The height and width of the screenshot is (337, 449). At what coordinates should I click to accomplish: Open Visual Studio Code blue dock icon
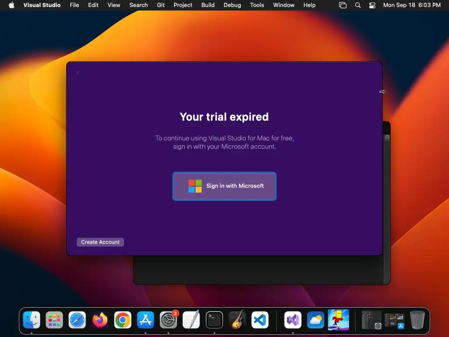(260, 320)
